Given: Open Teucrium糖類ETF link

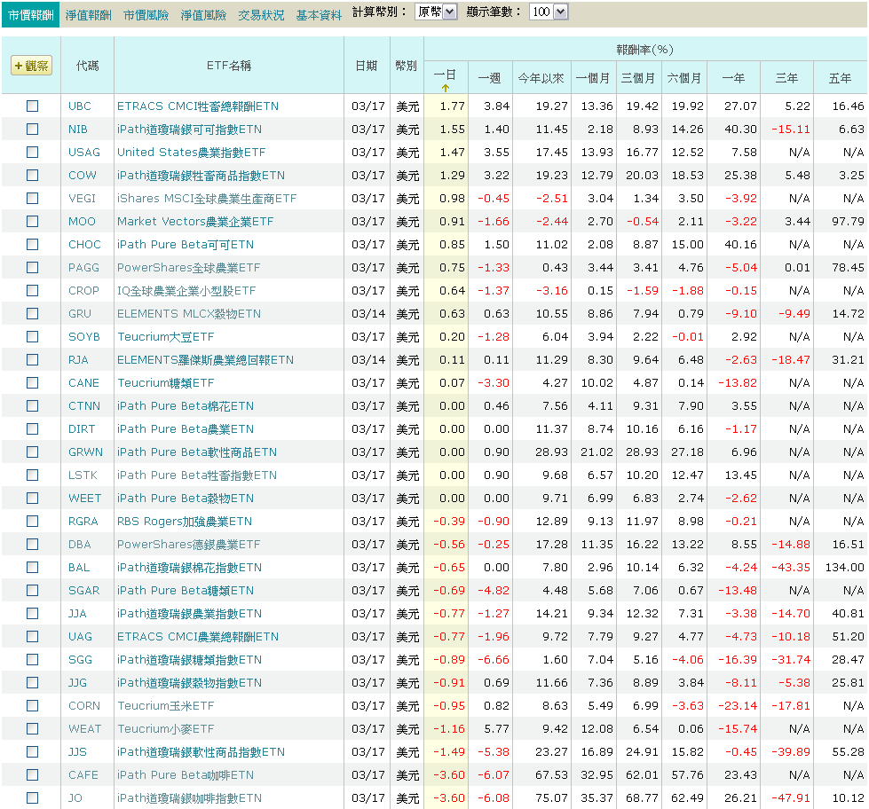Looking at the screenshot, I should coord(166,382).
